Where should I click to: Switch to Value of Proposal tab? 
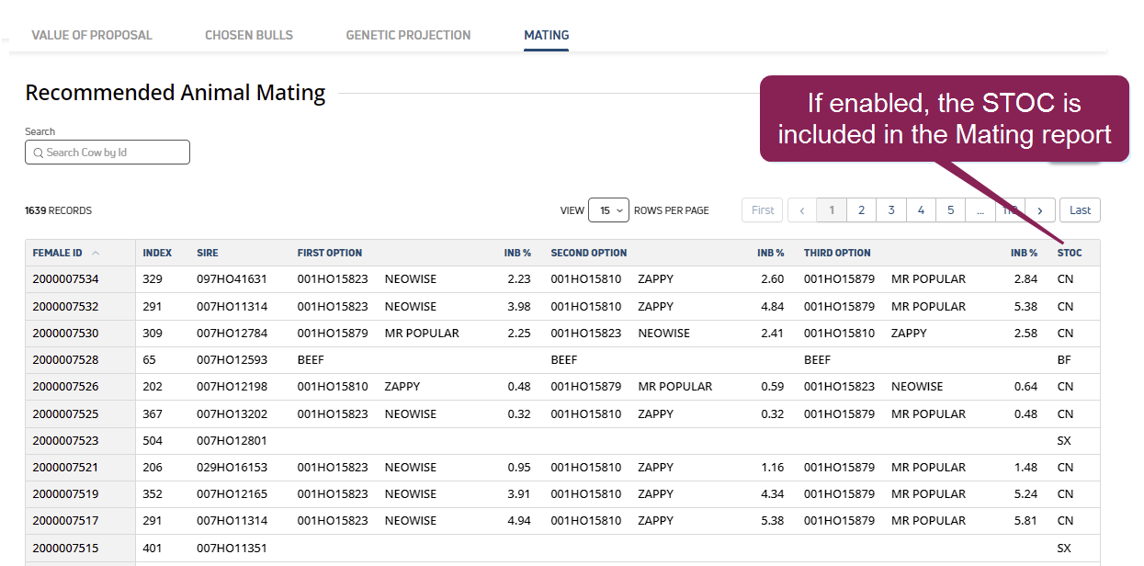coord(92,35)
